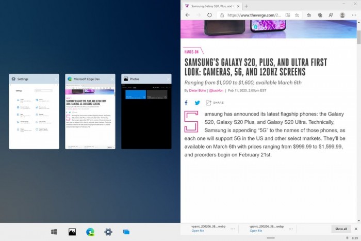Open a new browser tab
The width and height of the screenshot is (361, 241).
coord(247,6)
